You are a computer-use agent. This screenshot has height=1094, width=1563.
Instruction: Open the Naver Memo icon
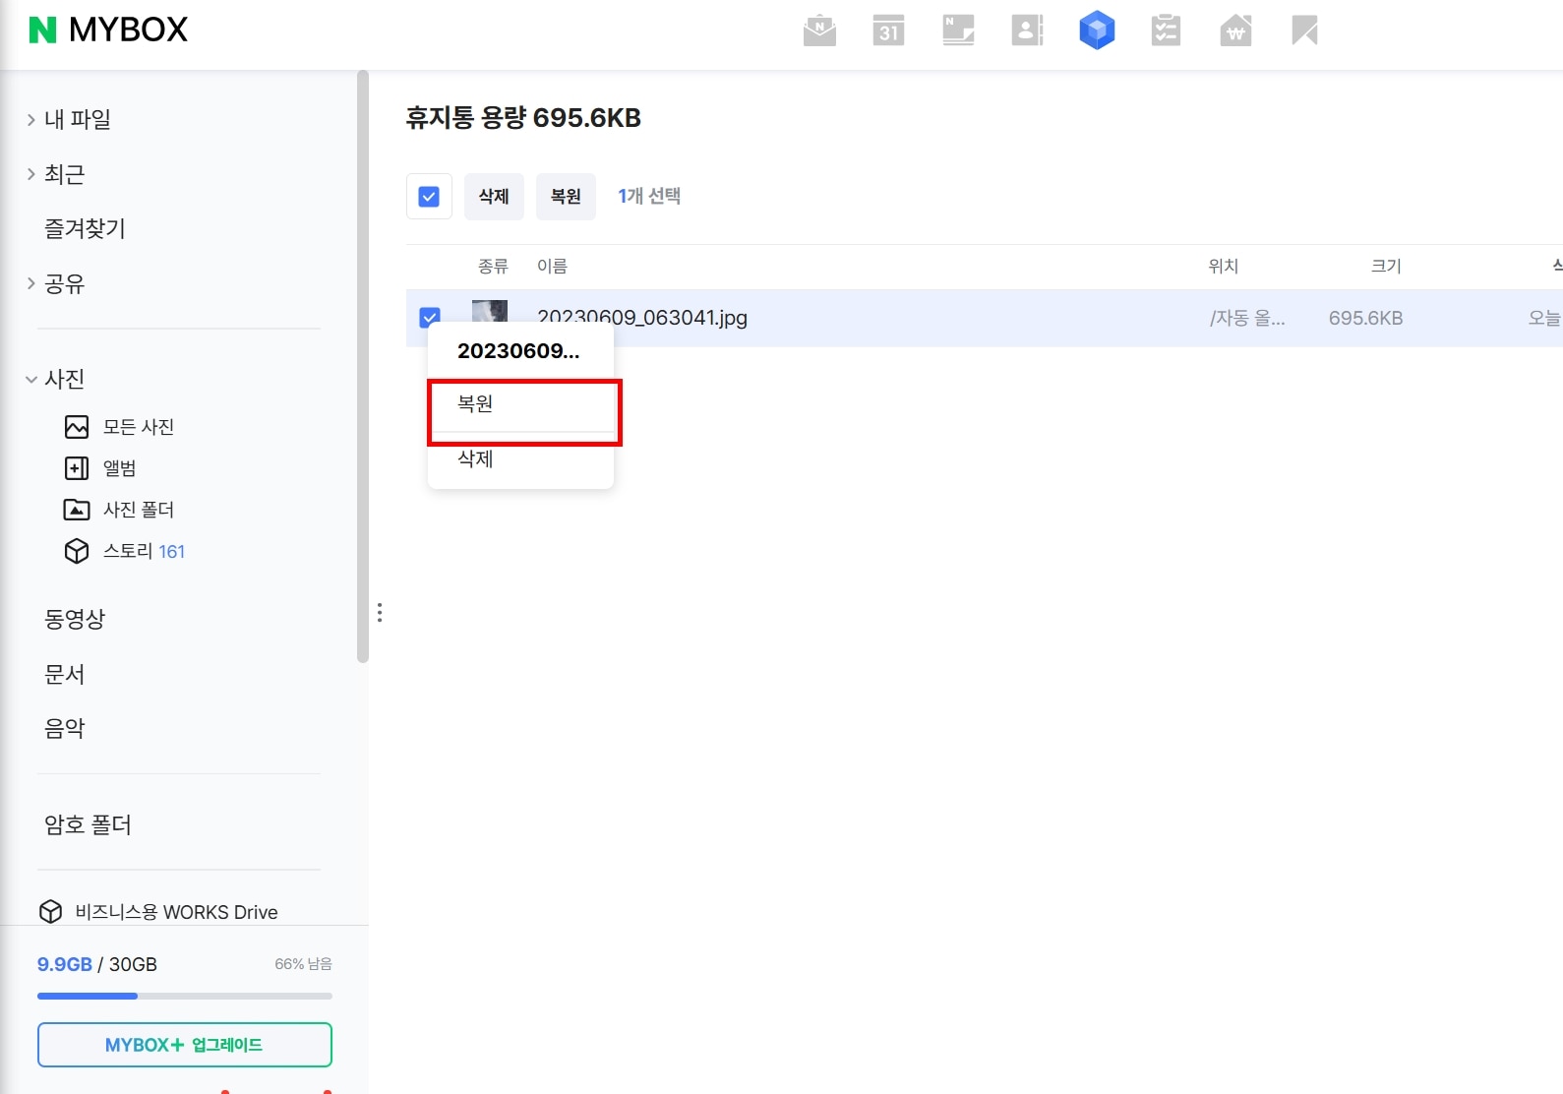click(958, 30)
